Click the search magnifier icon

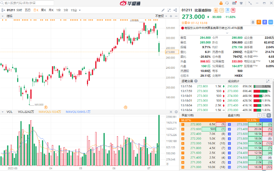tap(2, 3)
